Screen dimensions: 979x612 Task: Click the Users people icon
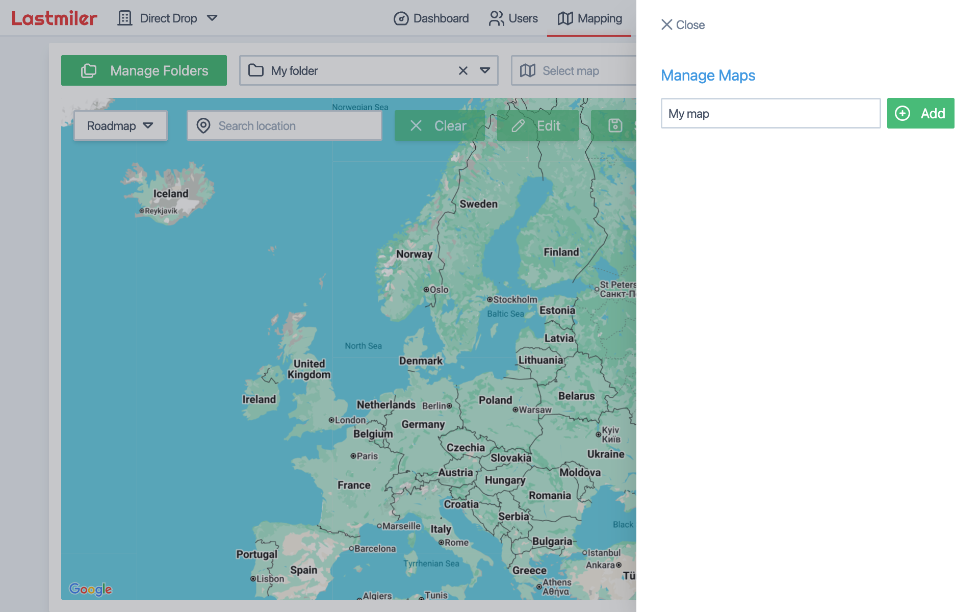(496, 18)
